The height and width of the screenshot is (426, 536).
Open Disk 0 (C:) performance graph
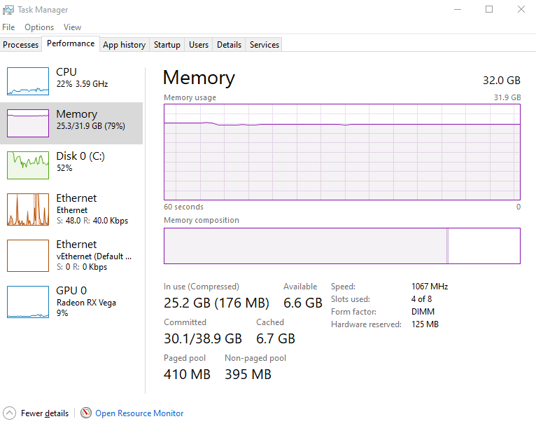click(x=28, y=165)
